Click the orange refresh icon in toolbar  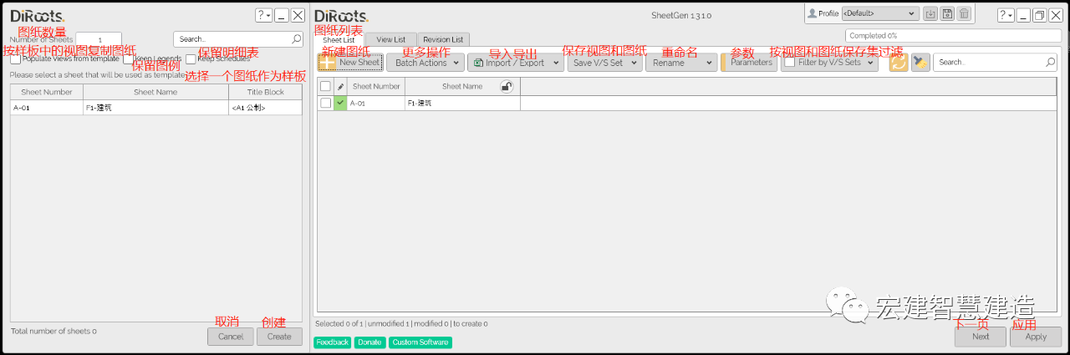tap(899, 63)
